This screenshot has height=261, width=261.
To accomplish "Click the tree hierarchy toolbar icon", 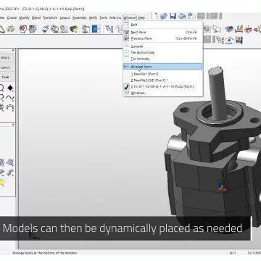I will pyautogui.click(x=109, y=29).
